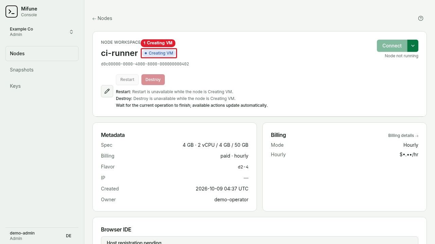
Task: Click the Mifune console terminal logo
Action: (x=12, y=12)
